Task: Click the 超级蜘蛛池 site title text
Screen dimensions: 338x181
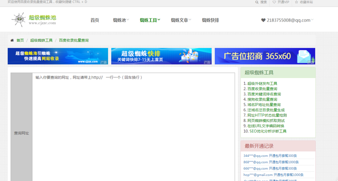Action: (43, 17)
